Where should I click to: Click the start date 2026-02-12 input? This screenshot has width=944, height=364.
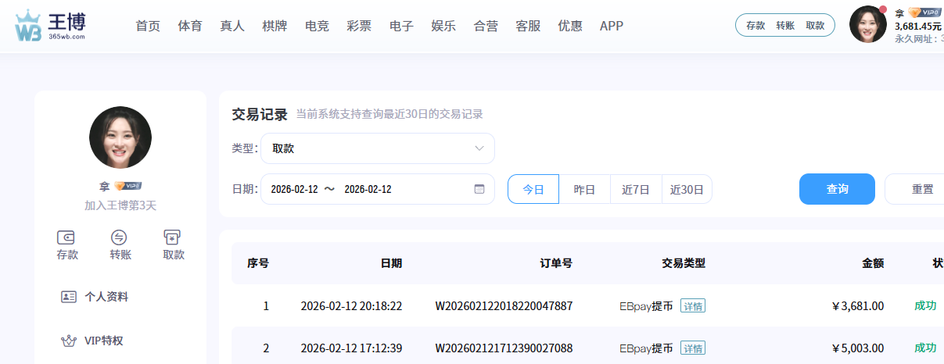click(x=294, y=189)
